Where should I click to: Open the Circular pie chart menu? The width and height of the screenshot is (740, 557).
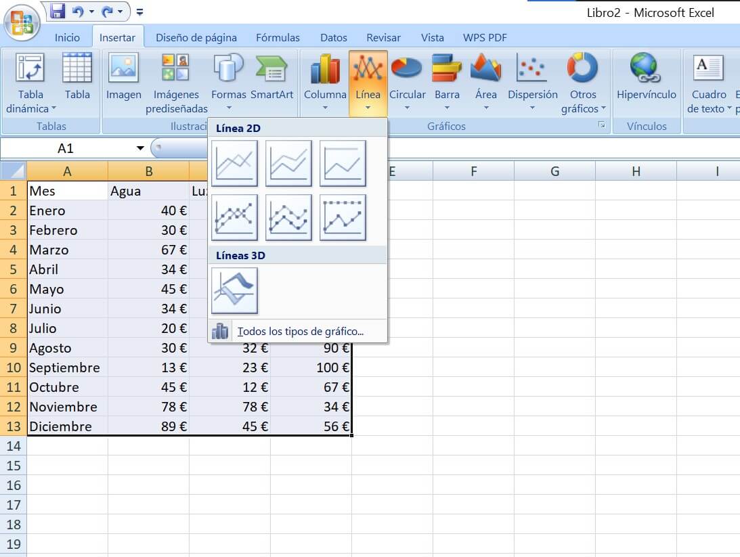[x=408, y=82]
